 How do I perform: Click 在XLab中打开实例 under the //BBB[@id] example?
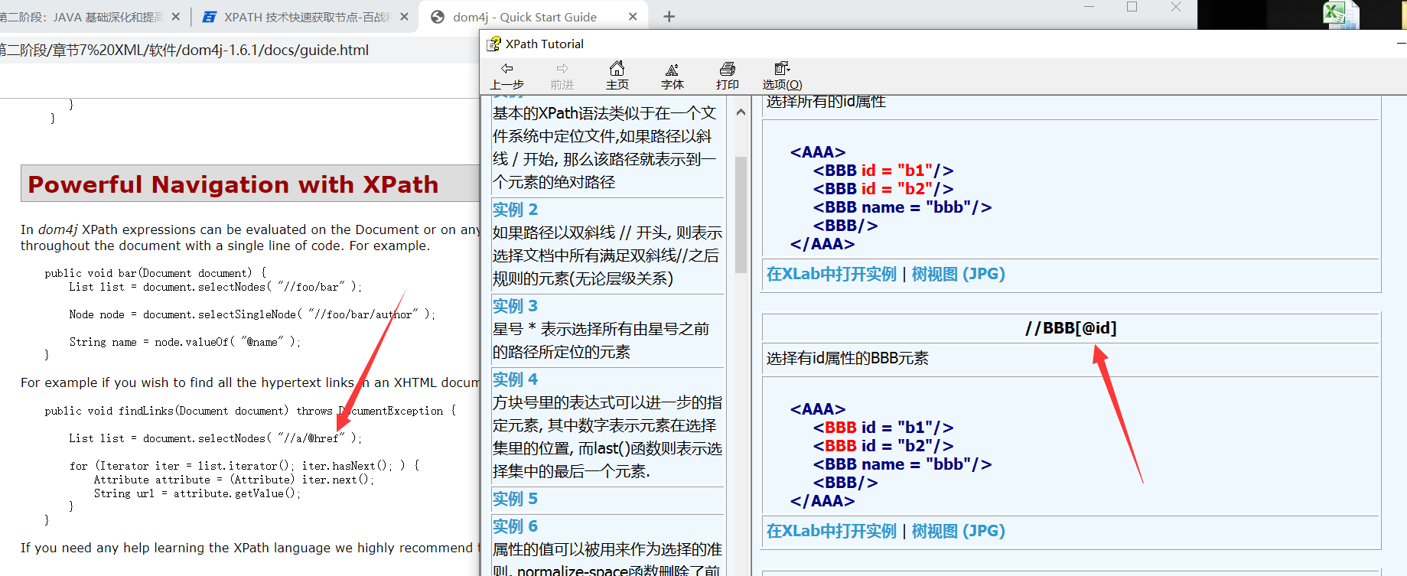point(832,531)
